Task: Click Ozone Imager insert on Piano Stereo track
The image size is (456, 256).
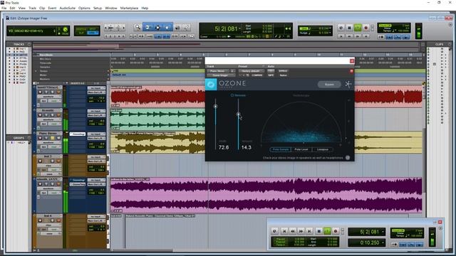Action: [x=78, y=134]
